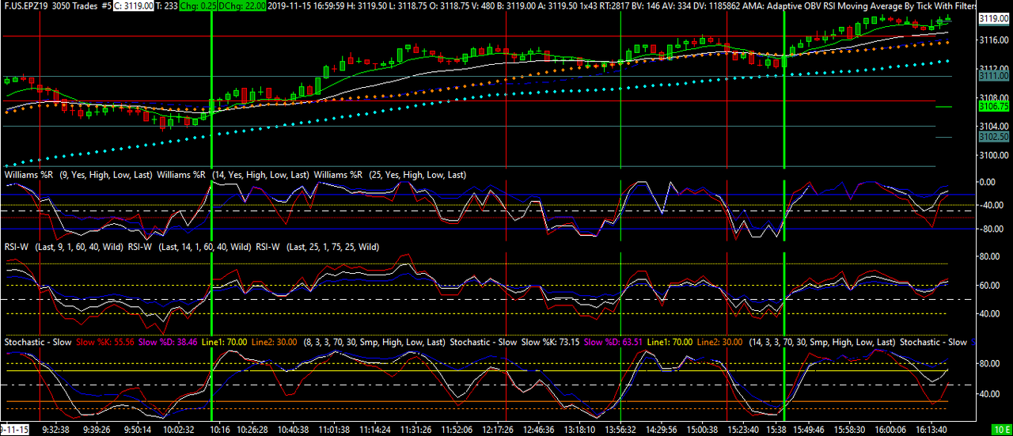
Task: Click the 'H: 3119.50' high value
Action: 367,6
